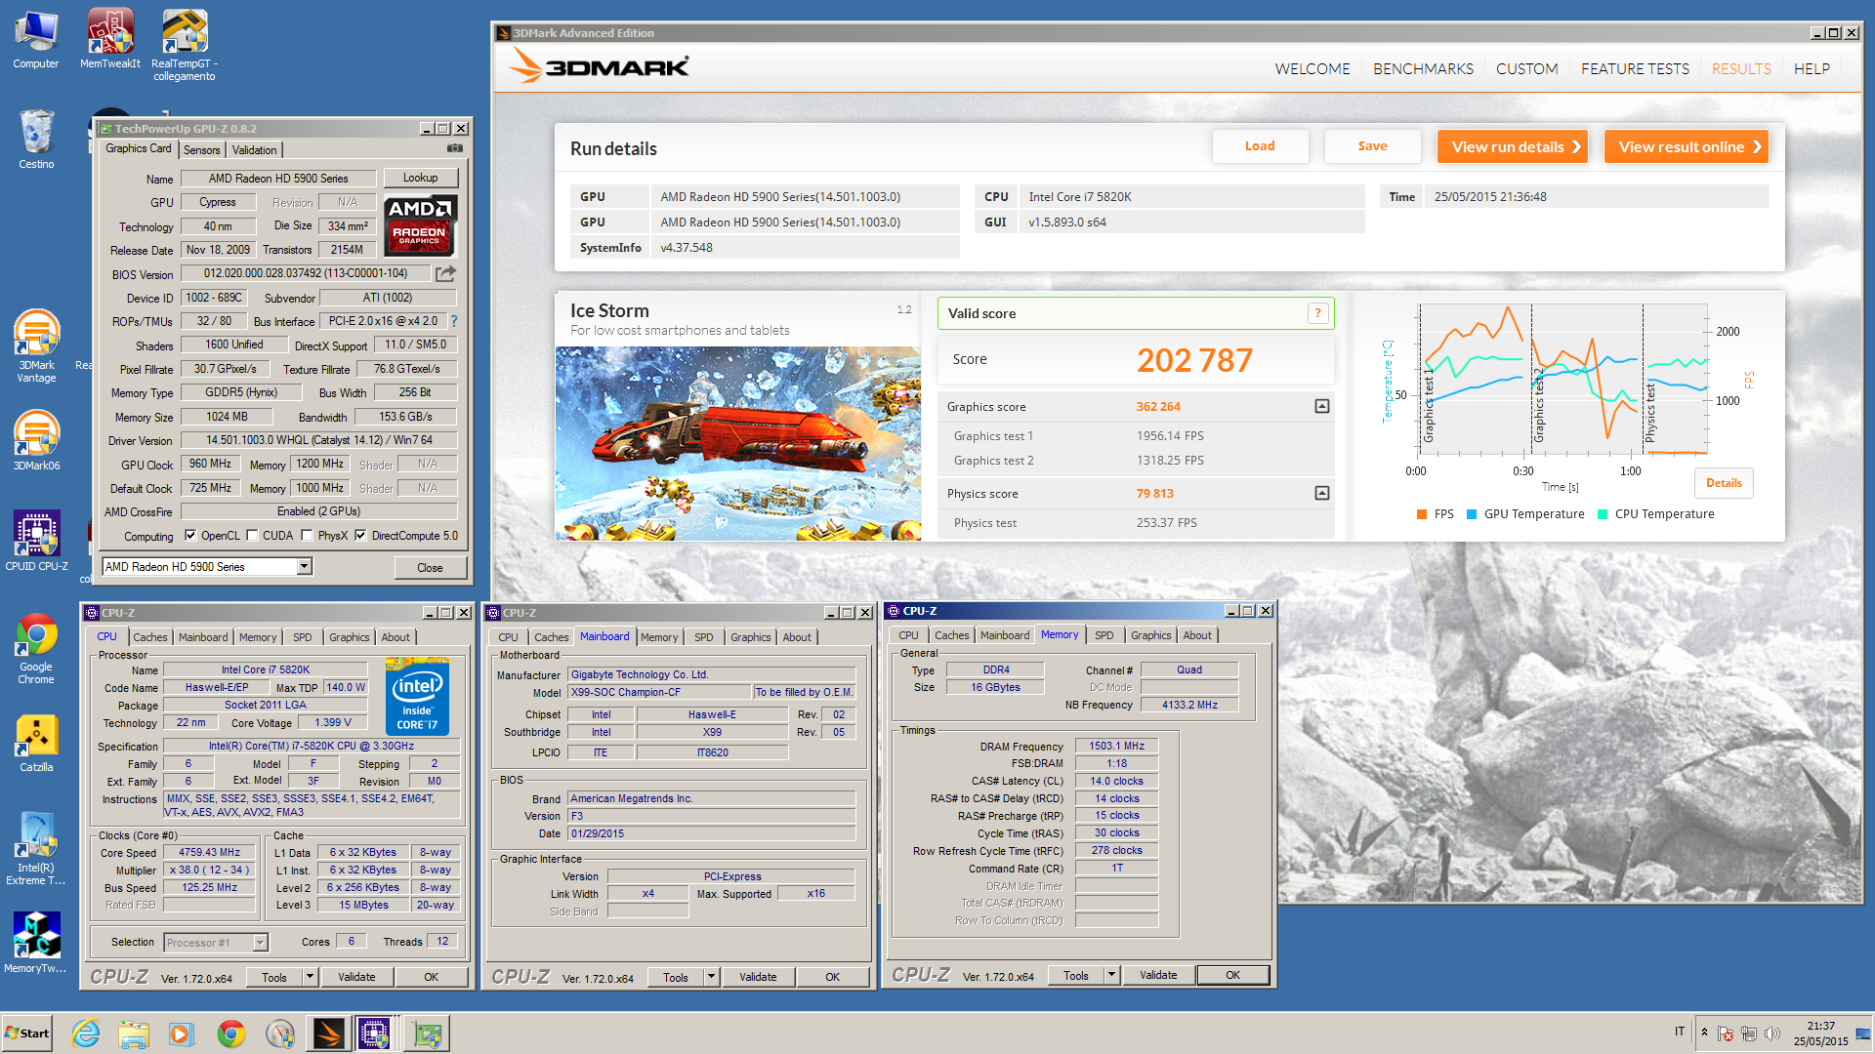Switch to SPD tab in Memory CPU-Z window
Viewport: 1875px width, 1054px height.
tap(1104, 635)
